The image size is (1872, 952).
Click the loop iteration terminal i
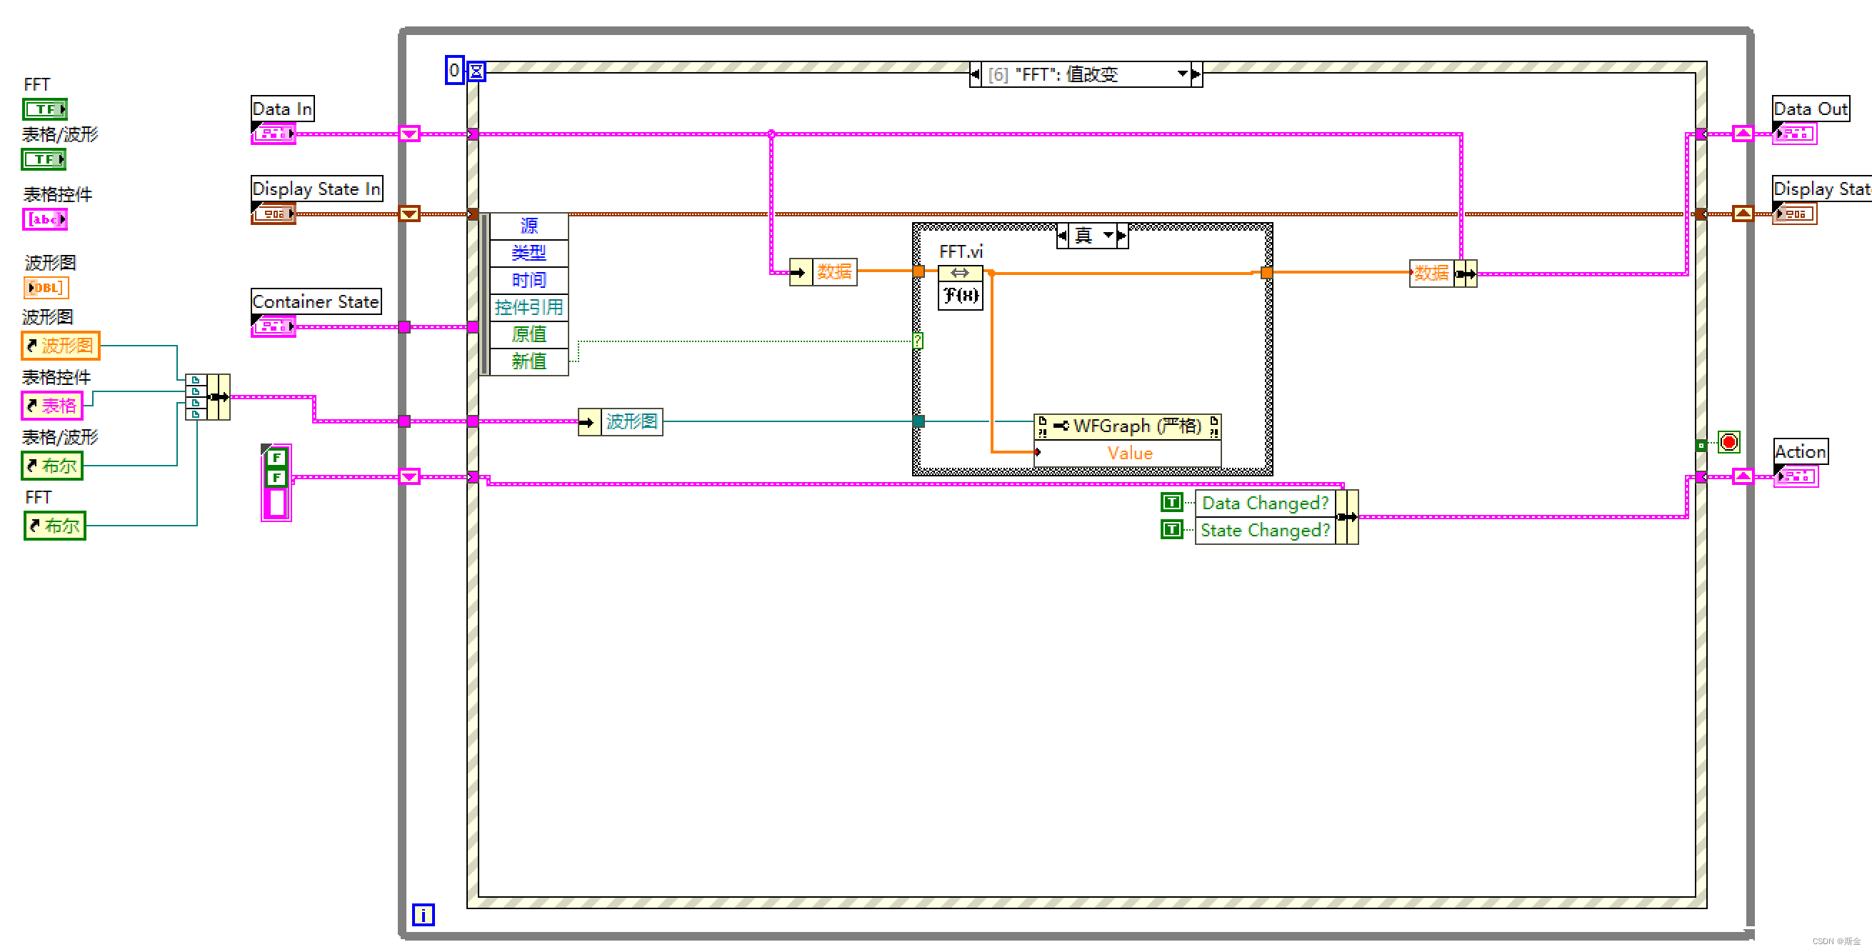[x=423, y=915]
